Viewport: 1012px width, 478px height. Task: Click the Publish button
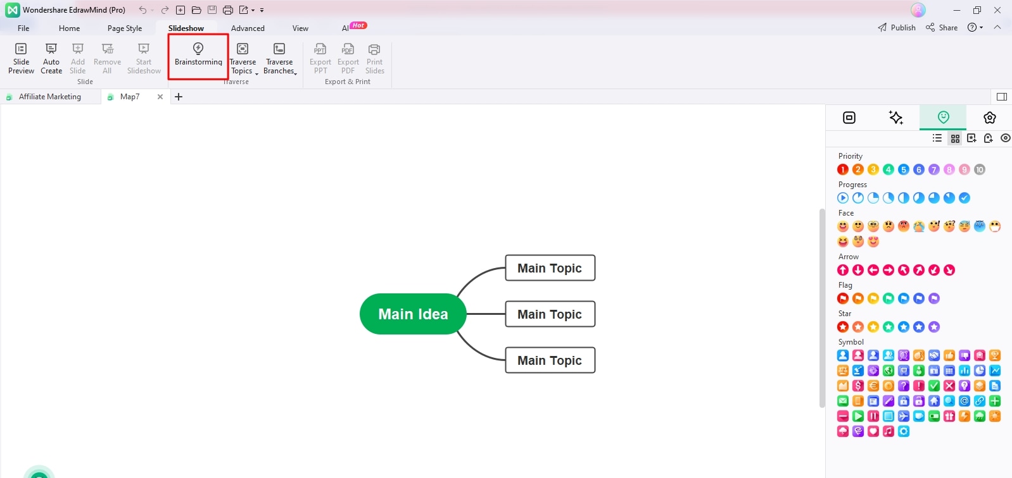click(x=897, y=28)
